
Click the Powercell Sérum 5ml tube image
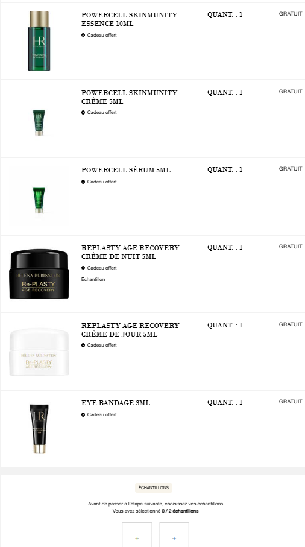pyautogui.click(x=39, y=200)
